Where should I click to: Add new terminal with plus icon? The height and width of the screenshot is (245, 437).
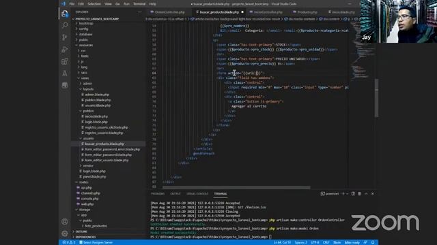(343, 193)
